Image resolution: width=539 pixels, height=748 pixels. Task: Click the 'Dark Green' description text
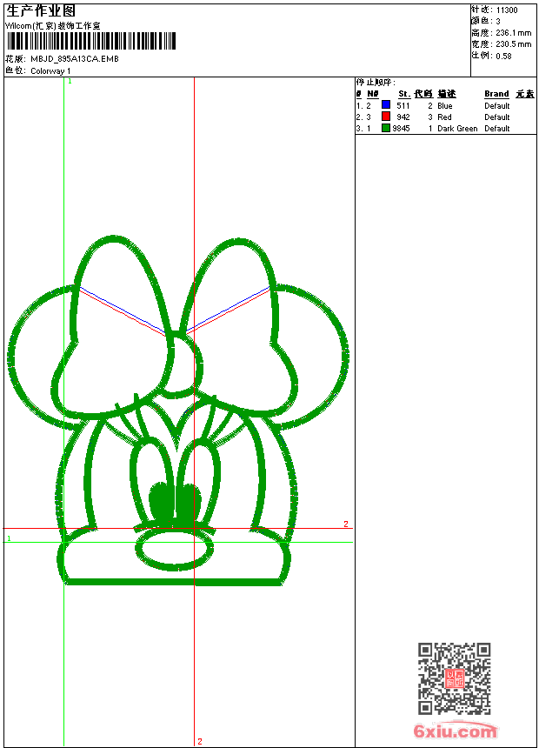pos(457,129)
